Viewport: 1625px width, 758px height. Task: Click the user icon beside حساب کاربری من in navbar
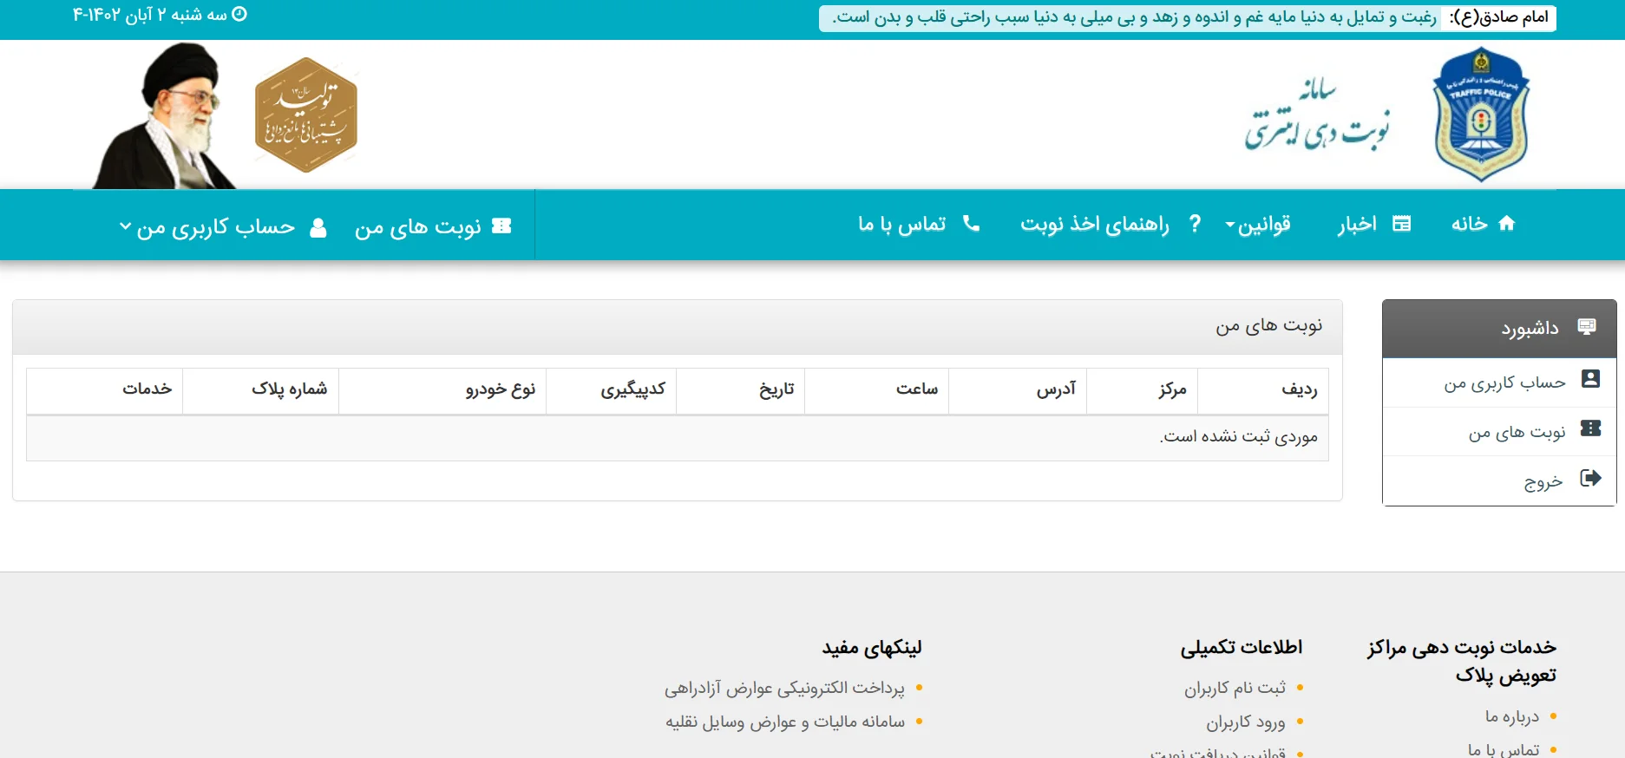pos(318,227)
